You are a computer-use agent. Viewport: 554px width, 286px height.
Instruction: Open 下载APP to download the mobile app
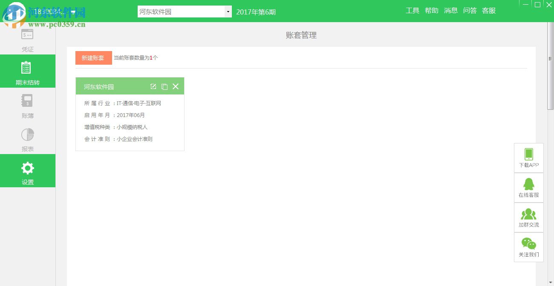click(x=528, y=157)
